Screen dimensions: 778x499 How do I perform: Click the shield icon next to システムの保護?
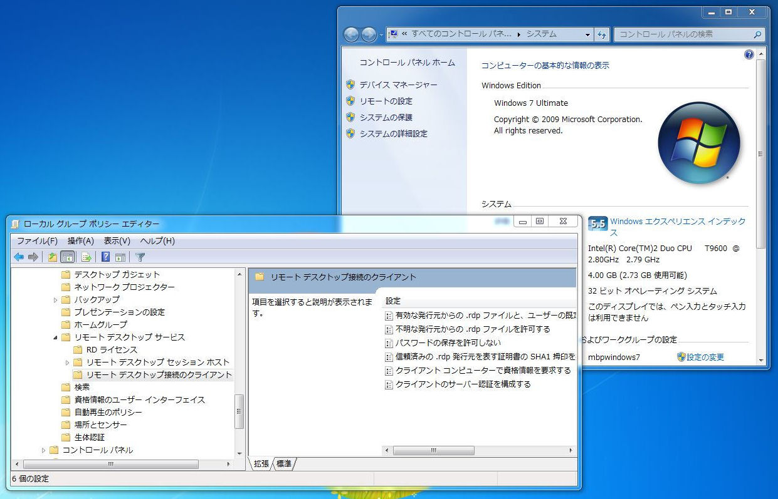pos(350,117)
